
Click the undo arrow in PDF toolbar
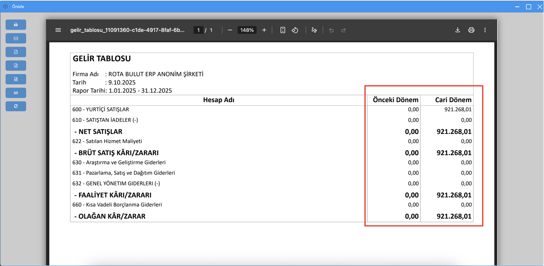pyautogui.click(x=331, y=30)
